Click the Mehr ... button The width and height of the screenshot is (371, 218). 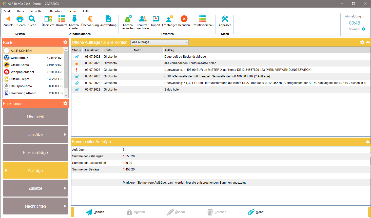click(257, 212)
